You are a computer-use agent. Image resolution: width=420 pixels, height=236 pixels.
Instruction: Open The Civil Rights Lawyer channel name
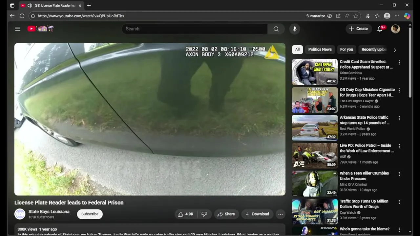(357, 101)
